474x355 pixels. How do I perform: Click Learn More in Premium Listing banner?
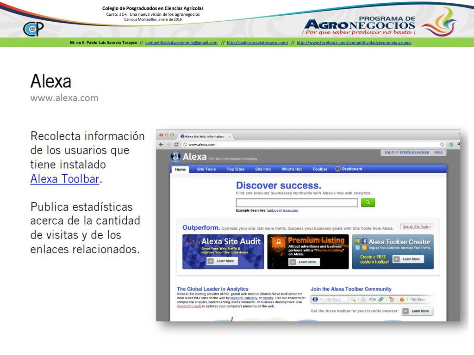click(x=304, y=262)
